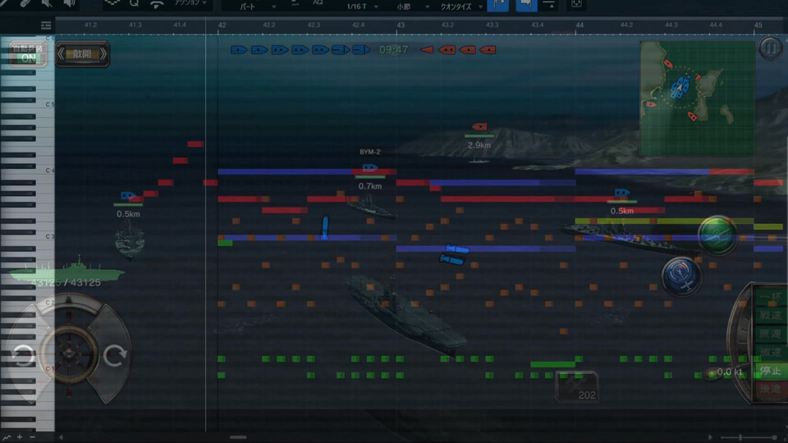
Task: Click the right scroll arrow at the bottom
Action: (710, 437)
